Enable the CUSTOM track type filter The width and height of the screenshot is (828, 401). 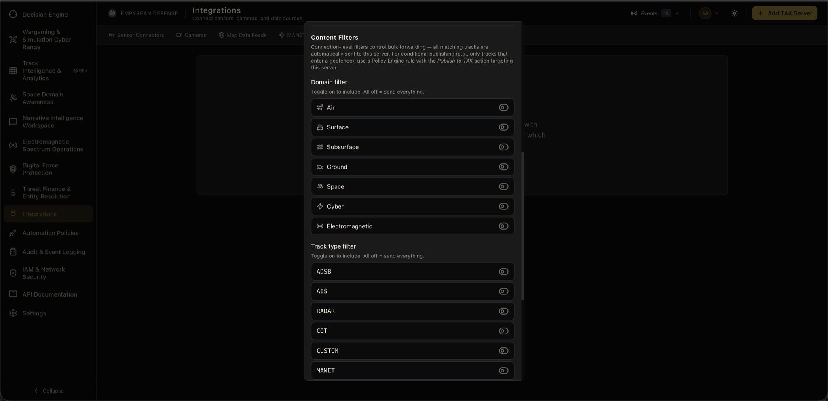(x=503, y=351)
